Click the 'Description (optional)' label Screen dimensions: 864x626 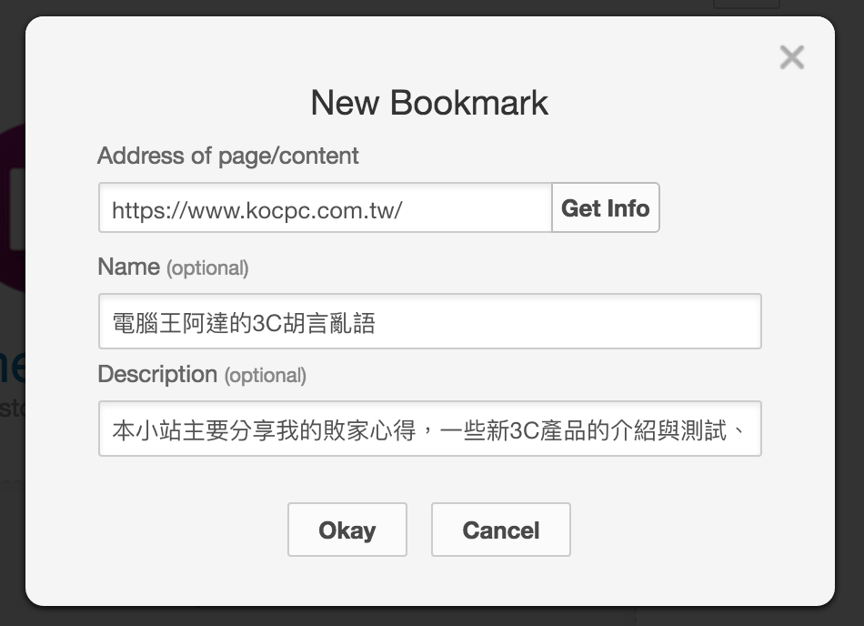[202, 375]
